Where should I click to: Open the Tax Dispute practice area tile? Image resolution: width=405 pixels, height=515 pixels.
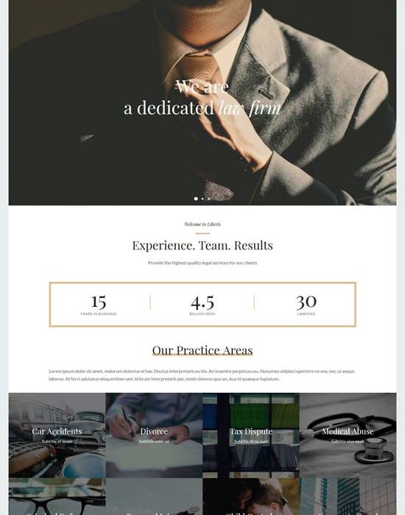[x=251, y=436]
